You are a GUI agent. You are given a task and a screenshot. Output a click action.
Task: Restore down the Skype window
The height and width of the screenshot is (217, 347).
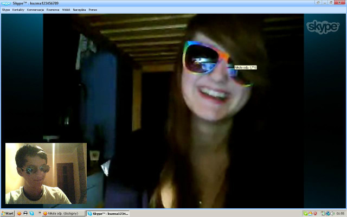(331, 3)
